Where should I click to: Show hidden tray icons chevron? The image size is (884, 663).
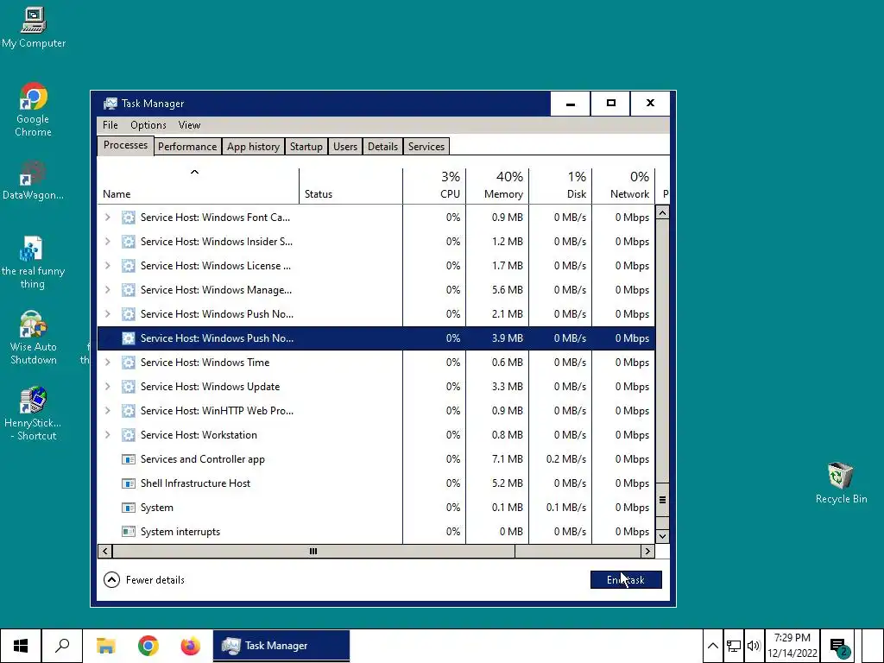click(x=712, y=646)
